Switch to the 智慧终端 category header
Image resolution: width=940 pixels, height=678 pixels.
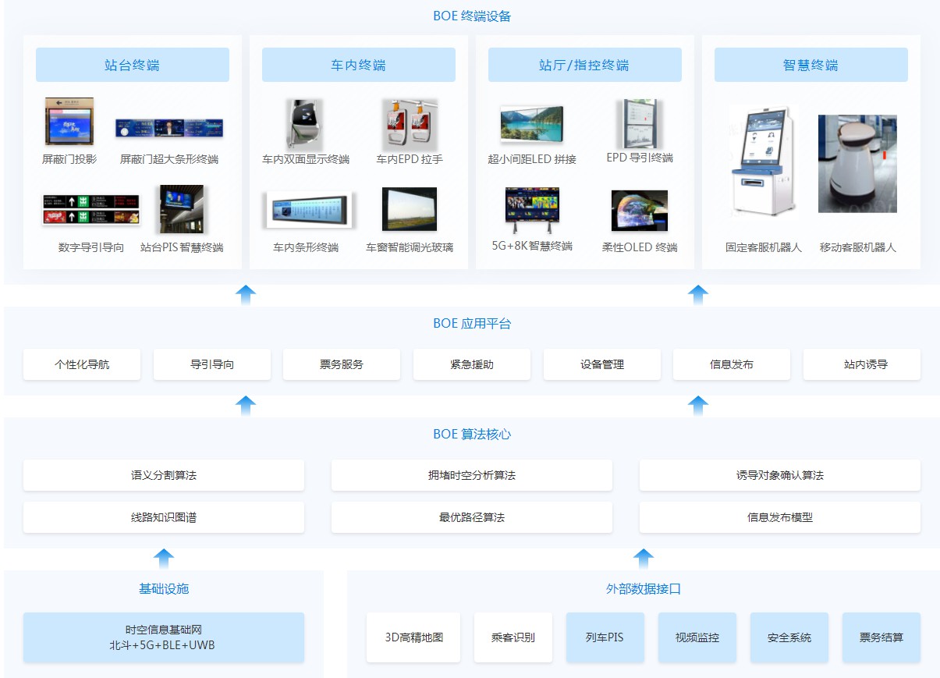tap(811, 65)
